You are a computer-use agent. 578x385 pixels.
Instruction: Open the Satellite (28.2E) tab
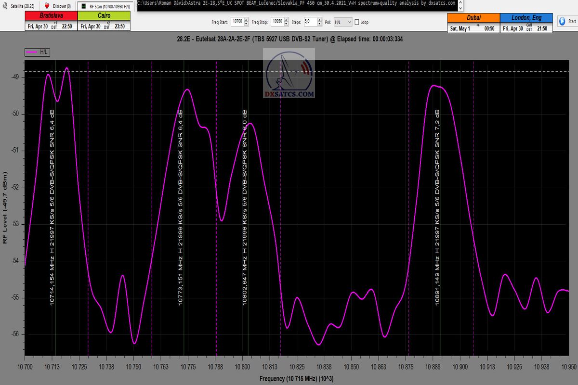pyautogui.click(x=19, y=6)
